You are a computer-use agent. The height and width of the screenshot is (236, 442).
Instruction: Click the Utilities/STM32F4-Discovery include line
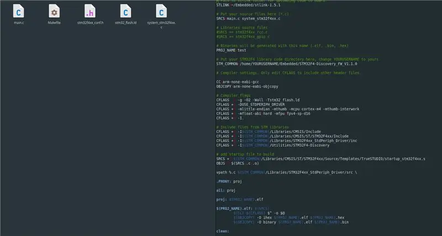273,145
